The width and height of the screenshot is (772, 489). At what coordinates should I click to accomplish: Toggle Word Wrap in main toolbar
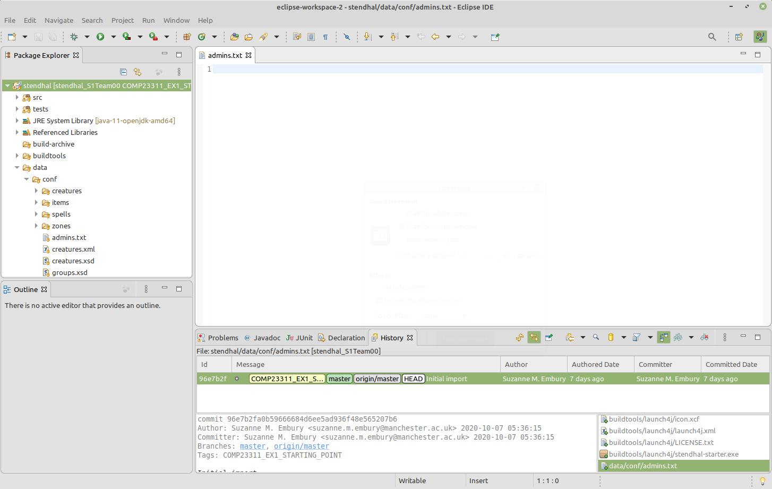(297, 37)
